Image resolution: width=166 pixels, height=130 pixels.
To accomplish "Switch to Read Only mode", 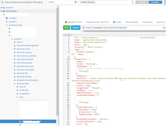I will [x=142, y=2].
